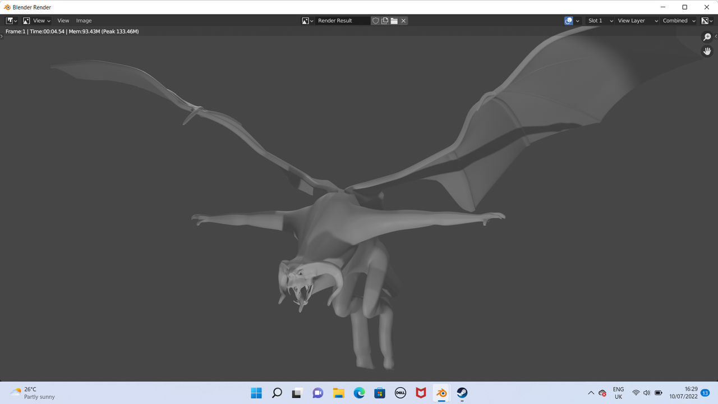This screenshot has height=404, width=718.
Task: Click the zoom magnifier gizmo in the viewport
Action: pyautogui.click(x=707, y=37)
